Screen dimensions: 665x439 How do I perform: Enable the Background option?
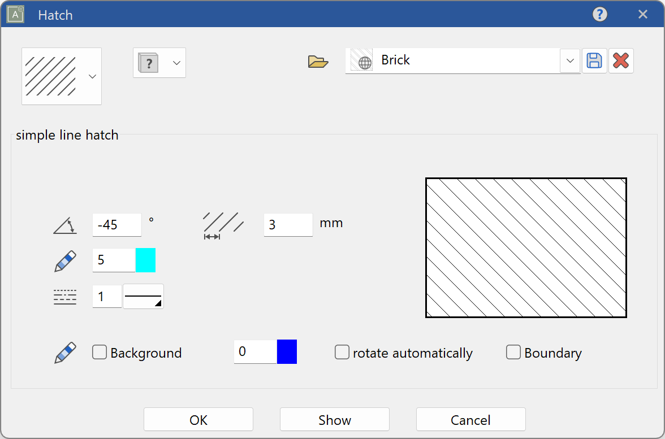pos(99,352)
